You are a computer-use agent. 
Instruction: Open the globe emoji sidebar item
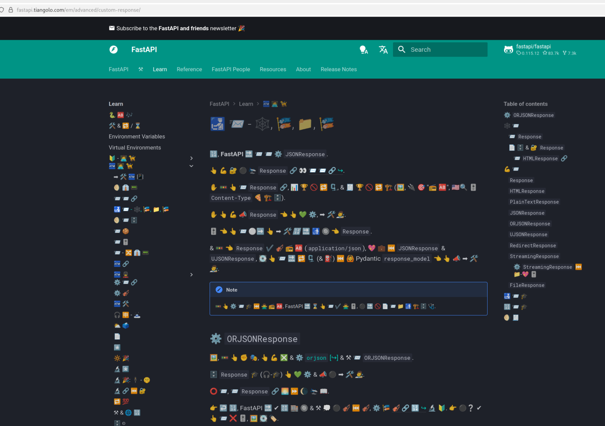[127, 413]
